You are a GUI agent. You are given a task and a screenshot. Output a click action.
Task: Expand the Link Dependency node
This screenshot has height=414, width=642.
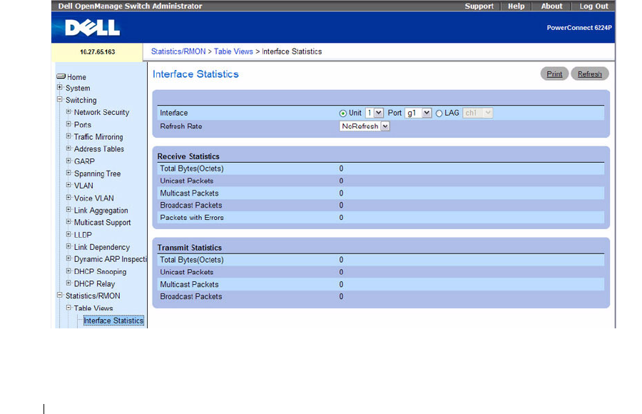pos(68,246)
